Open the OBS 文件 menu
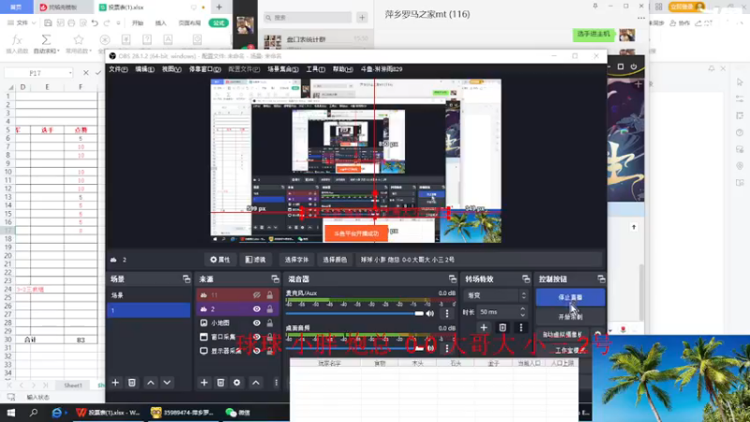This screenshot has width=750, height=422. click(118, 69)
